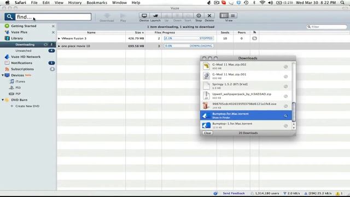Screen dimensions: 350x197
Task: Click the VMware Fusion 3 progress bar
Action: point(189,38)
